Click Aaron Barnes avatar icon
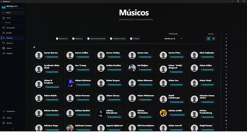Image resolution: width=247 pixels, height=132 pixels. pyautogui.click(x=39, y=55)
